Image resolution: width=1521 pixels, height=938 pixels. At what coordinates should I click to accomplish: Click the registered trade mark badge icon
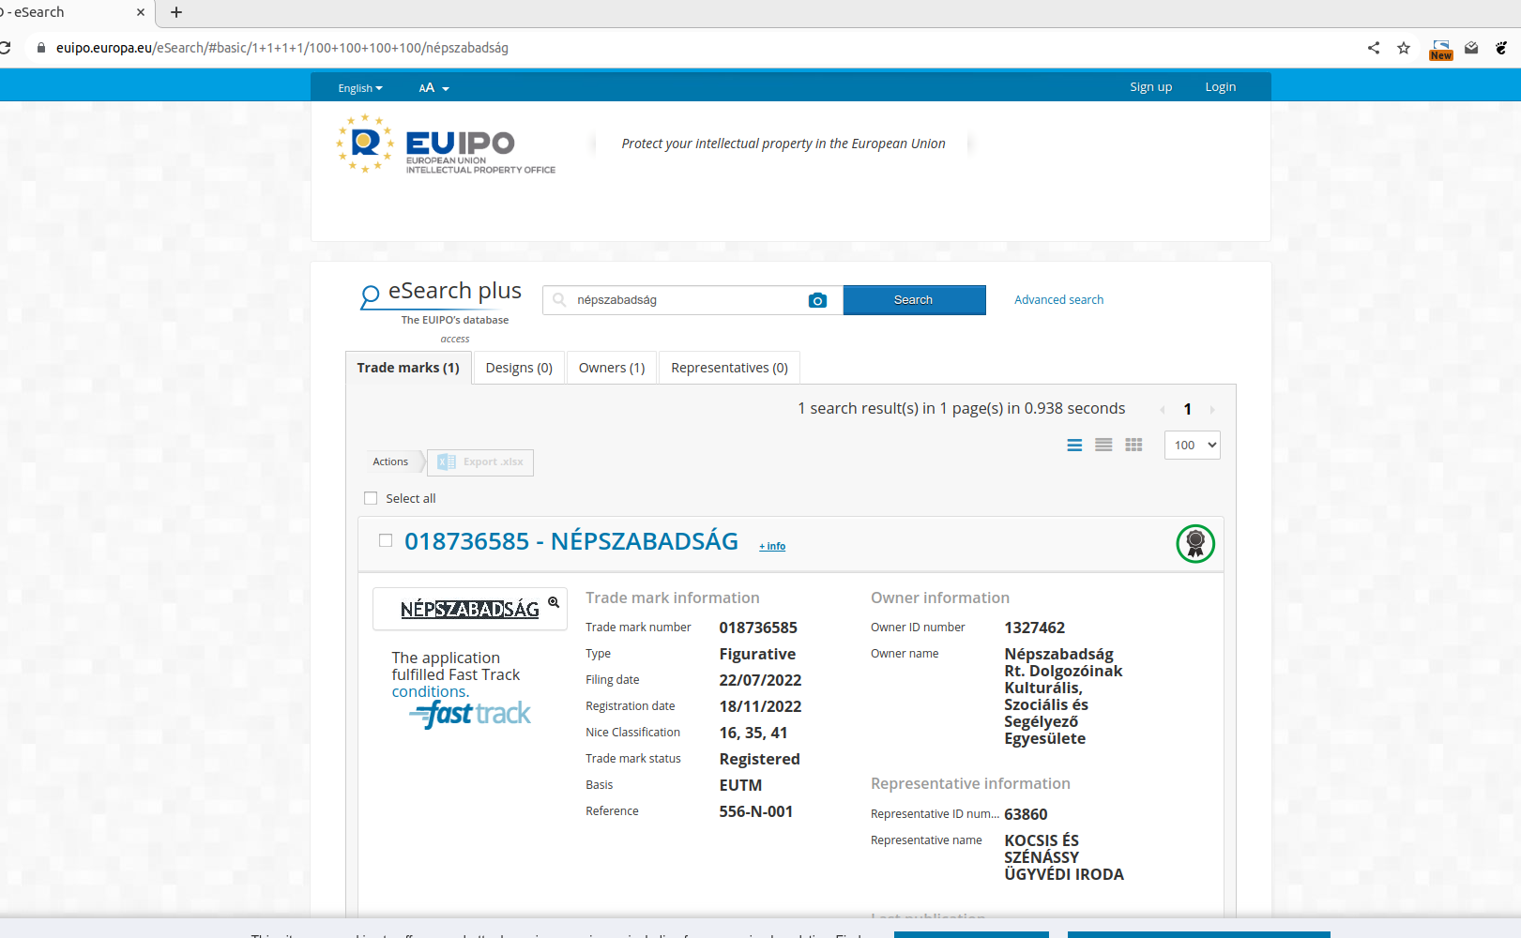pyautogui.click(x=1195, y=543)
